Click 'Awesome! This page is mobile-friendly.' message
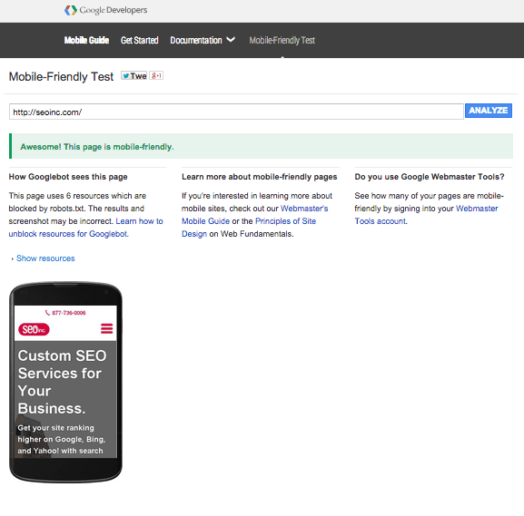Viewport: 524px width, 516px height. click(x=97, y=147)
